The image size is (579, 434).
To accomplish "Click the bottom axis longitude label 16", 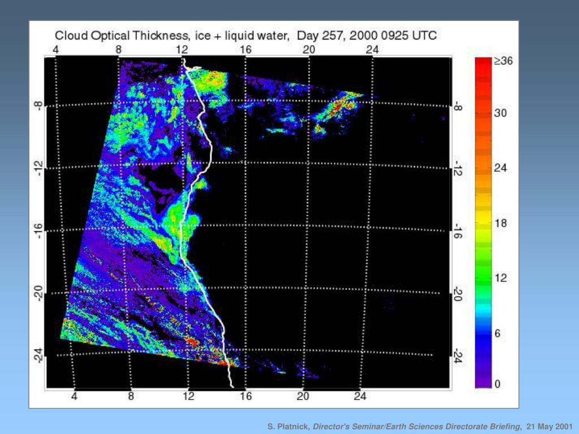I will (x=245, y=396).
